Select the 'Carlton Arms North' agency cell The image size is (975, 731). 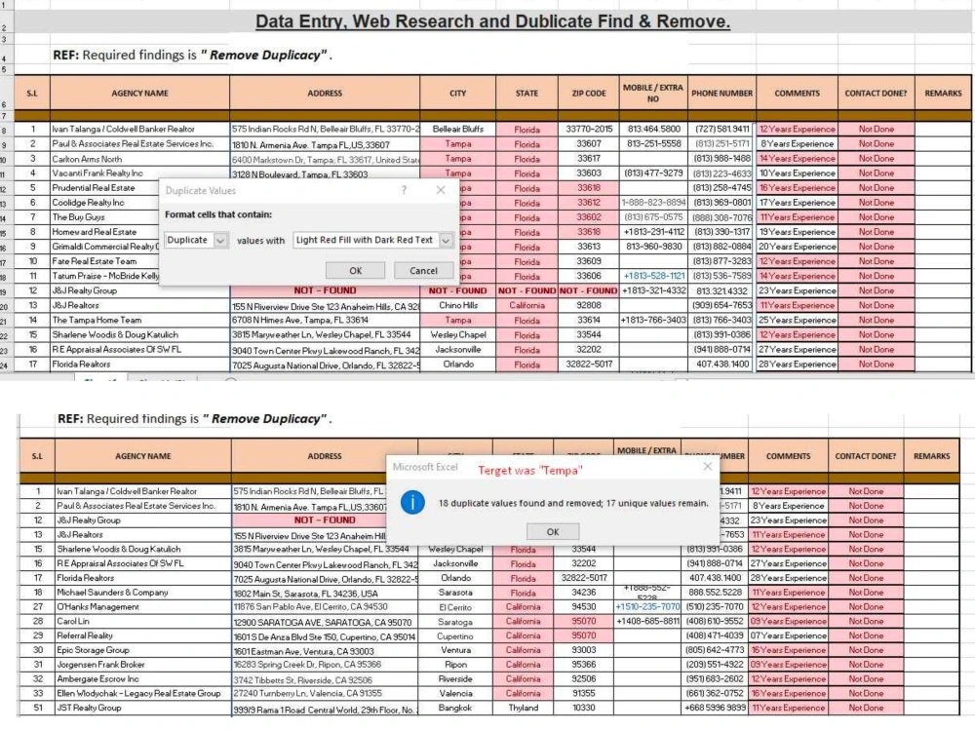pos(139,159)
